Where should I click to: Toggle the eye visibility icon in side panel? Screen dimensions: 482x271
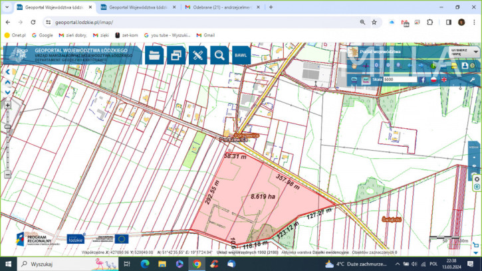pos(474,166)
